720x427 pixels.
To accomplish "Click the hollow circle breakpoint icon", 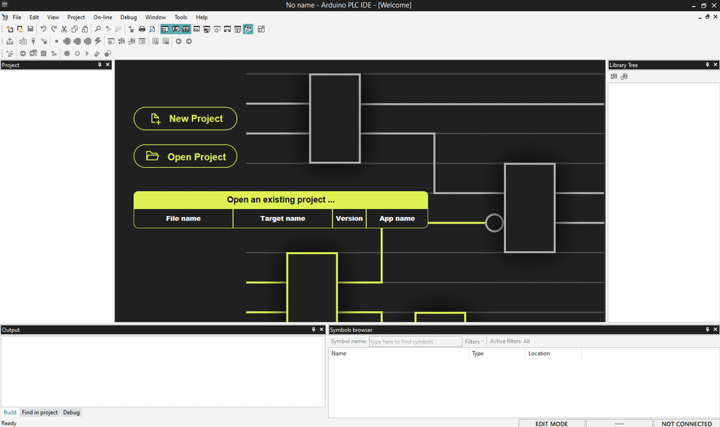I will click(77, 53).
